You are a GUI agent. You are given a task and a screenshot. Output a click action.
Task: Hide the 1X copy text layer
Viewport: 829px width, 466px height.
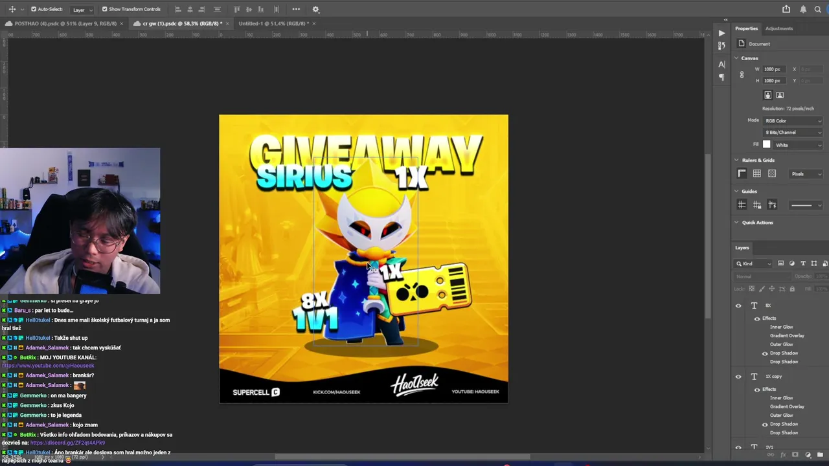click(x=738, y=376)
